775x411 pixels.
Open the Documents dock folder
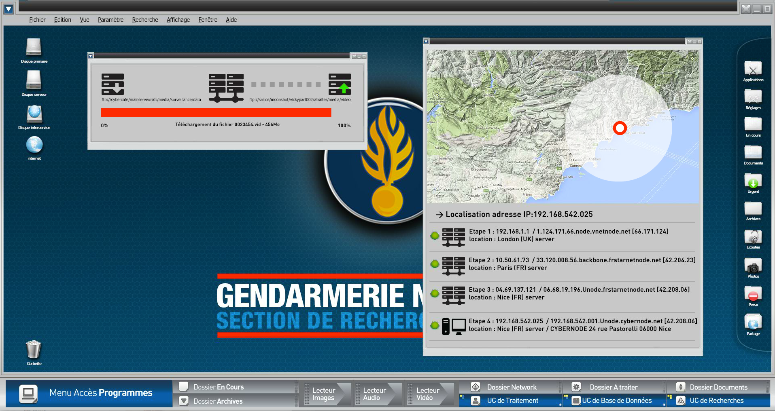tap(753, 152)
